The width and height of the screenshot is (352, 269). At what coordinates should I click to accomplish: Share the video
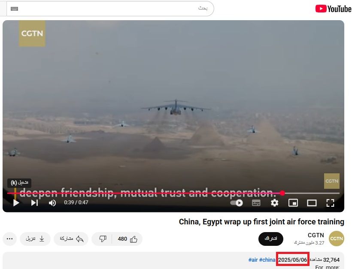[71, 239]
